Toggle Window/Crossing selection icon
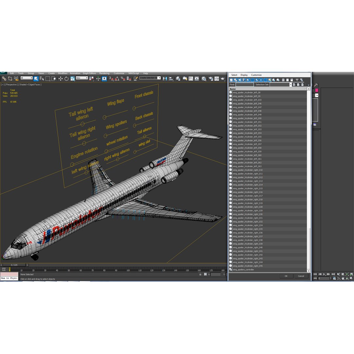The height and width of the screenshot is (354, 354). pos(53,78)
